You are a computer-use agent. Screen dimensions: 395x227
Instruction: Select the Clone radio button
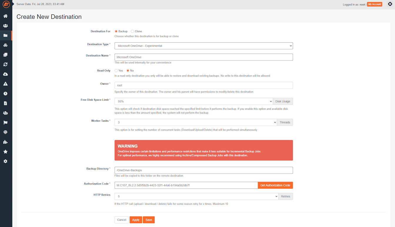tap(132, 31)
